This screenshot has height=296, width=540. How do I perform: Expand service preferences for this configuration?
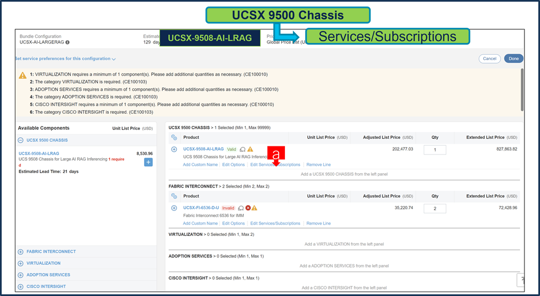65,58
